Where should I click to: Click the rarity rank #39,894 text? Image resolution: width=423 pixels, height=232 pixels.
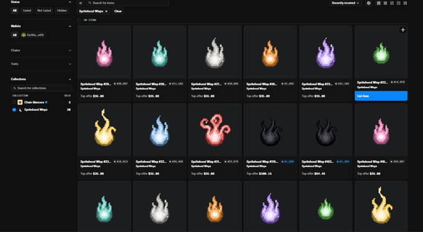click(233, 84)
